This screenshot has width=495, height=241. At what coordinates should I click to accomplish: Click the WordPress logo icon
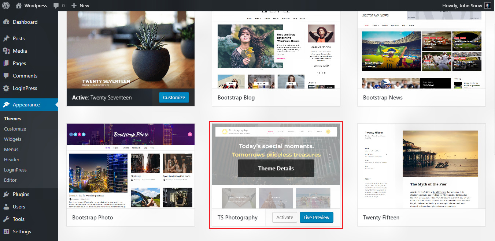(6, 5)
